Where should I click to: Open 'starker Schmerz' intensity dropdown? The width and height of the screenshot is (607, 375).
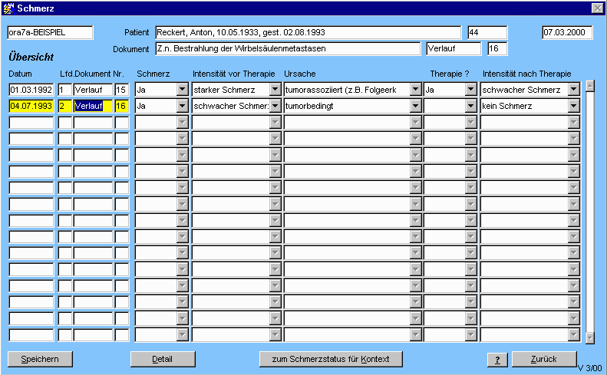[x=275, y=90]
